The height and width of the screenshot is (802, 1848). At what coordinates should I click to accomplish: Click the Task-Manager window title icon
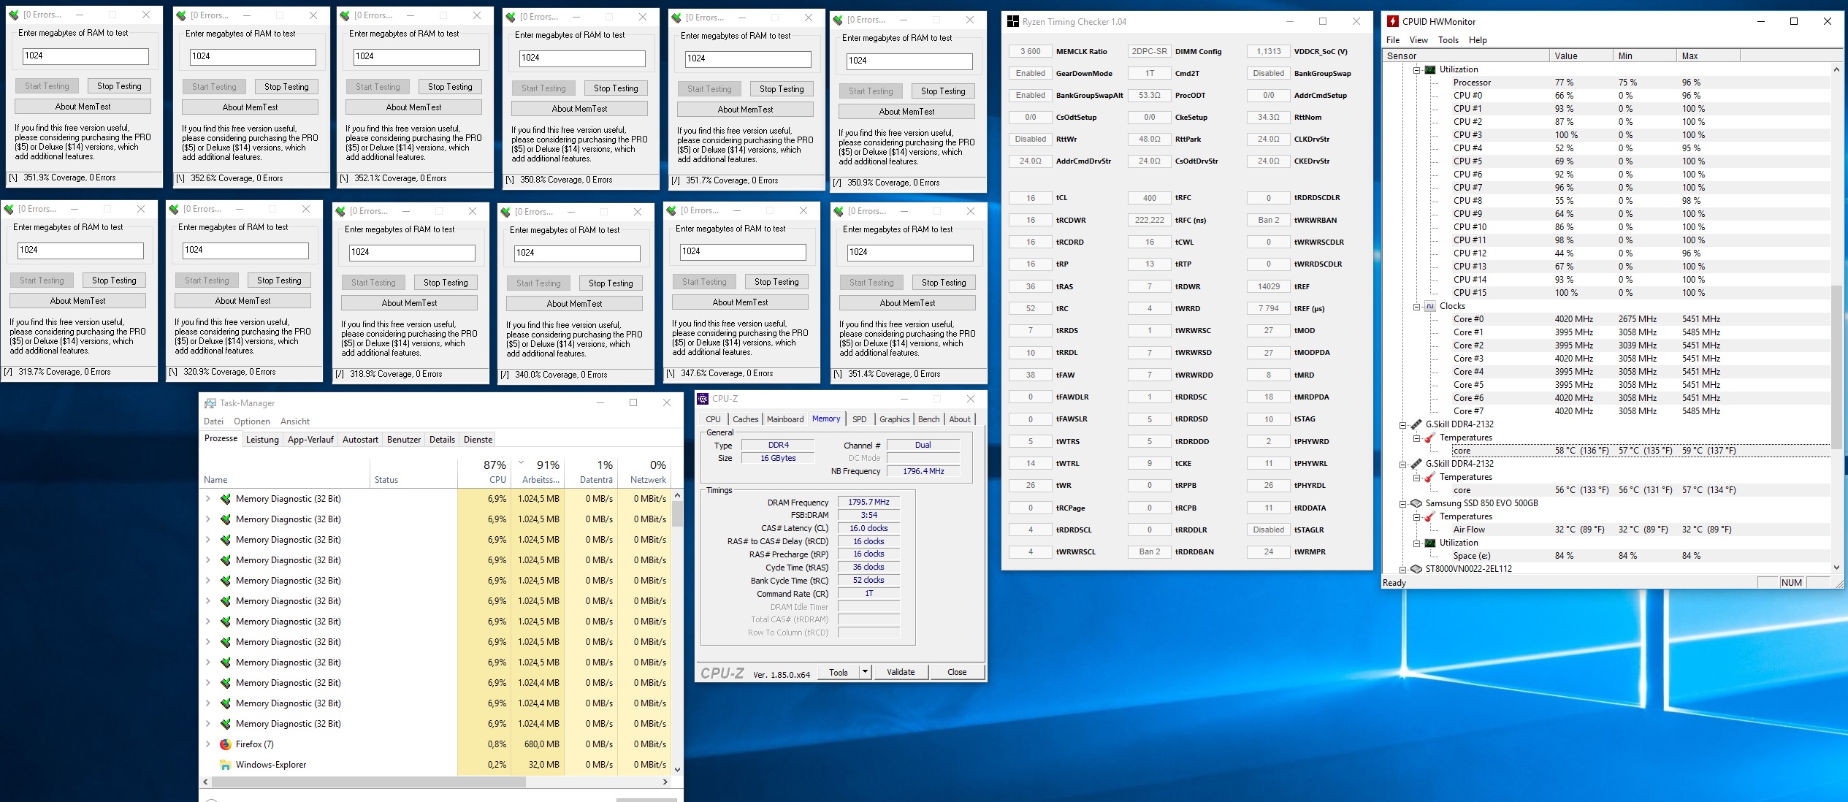click(x=210, y=403)
